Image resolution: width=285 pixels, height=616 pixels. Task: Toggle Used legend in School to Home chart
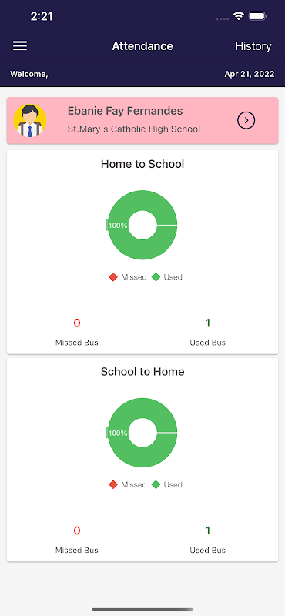point(166,485)
